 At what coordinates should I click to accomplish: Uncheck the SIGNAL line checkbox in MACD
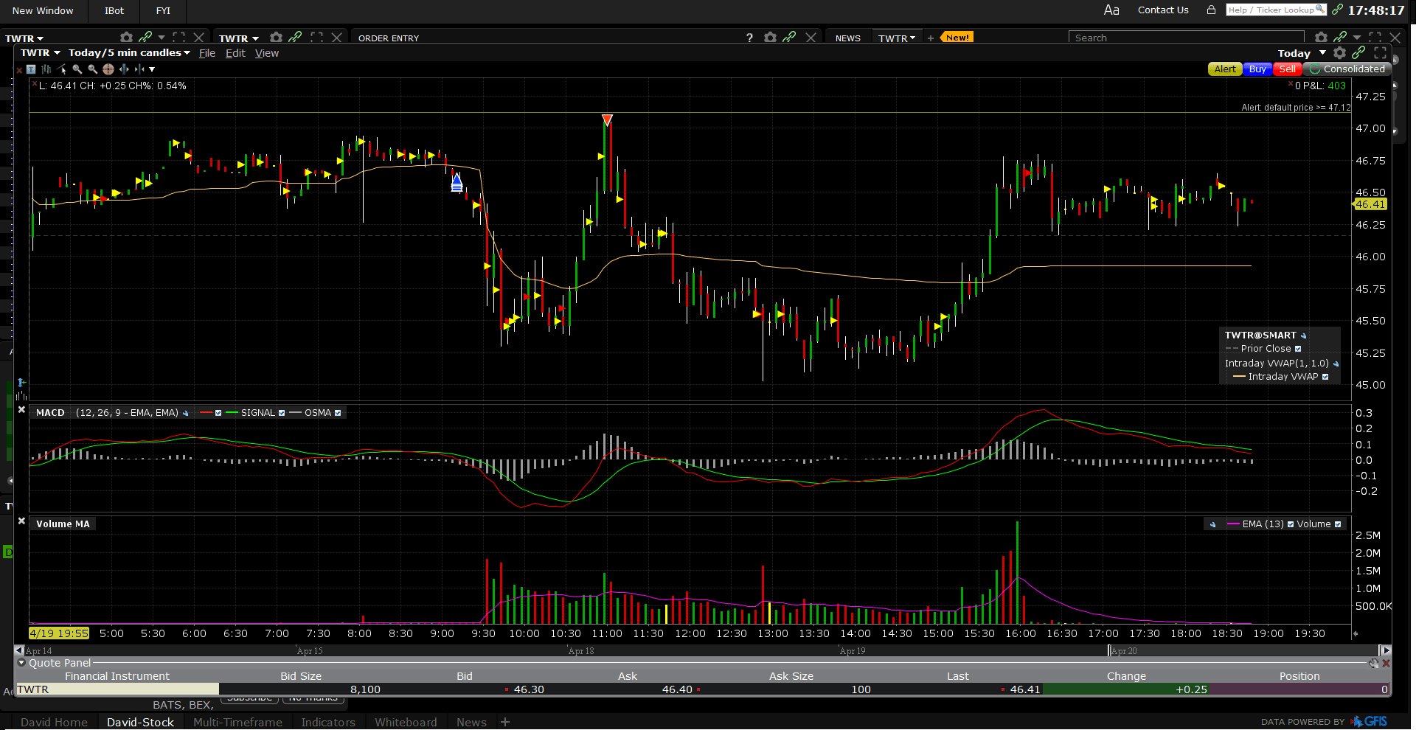coord(282,413)
